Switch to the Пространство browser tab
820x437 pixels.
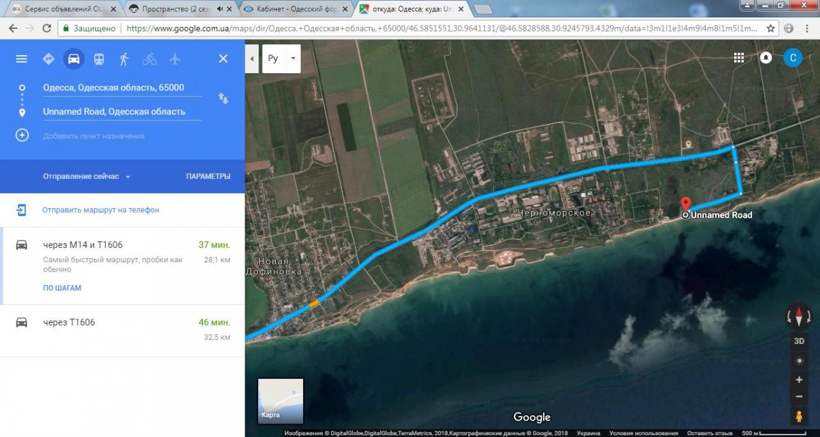179,9
